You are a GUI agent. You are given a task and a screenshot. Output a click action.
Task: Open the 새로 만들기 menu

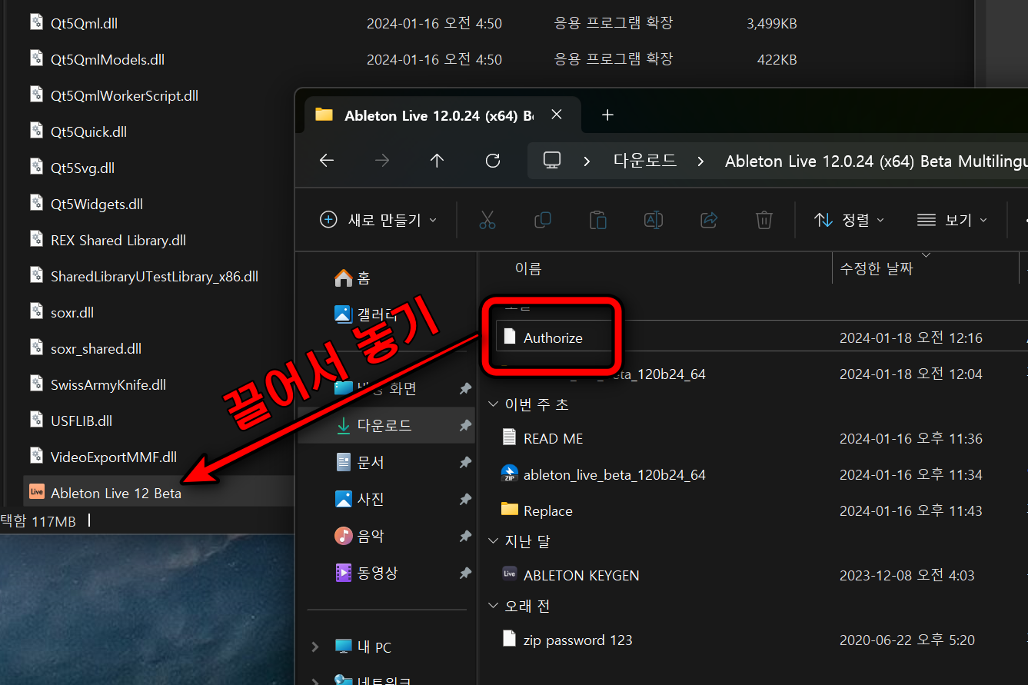coord(378,221)
